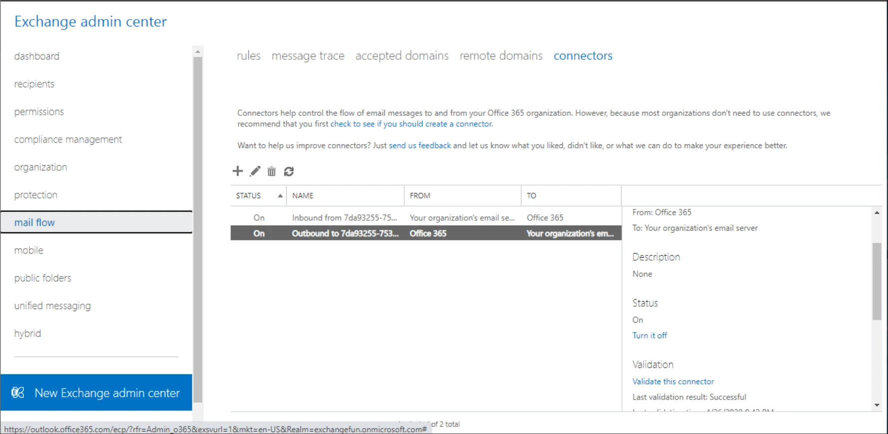Image resolution: width=888 pixels, height=434 pixels.
Task: Click the add new connector plus icon
Action: click(237, 171)
